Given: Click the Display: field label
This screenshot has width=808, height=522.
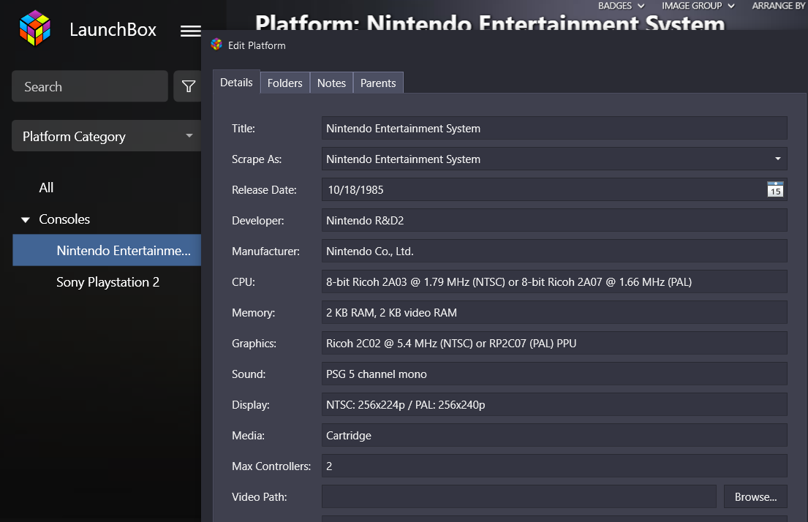Looking at the screenshot, I should click(250, 405).
